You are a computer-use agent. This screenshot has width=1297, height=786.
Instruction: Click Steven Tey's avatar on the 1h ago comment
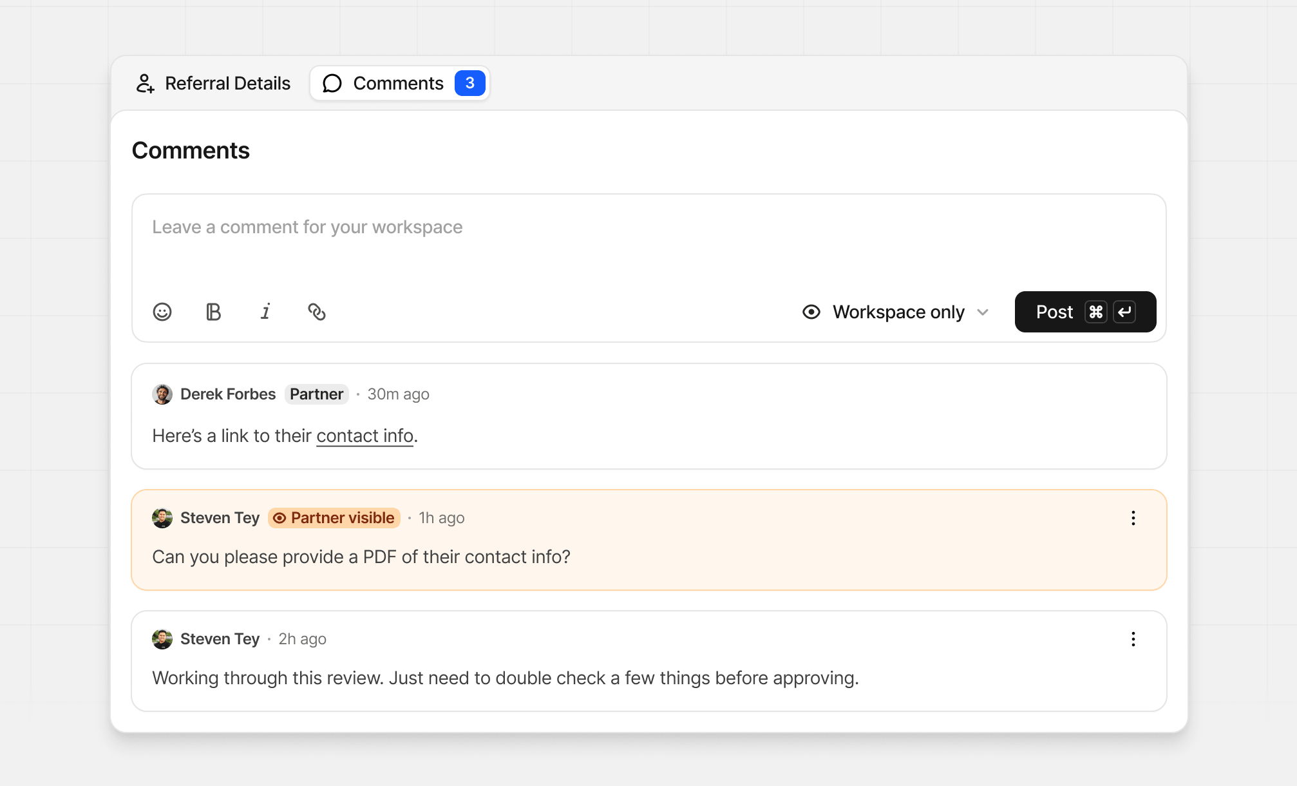point(162,518)
